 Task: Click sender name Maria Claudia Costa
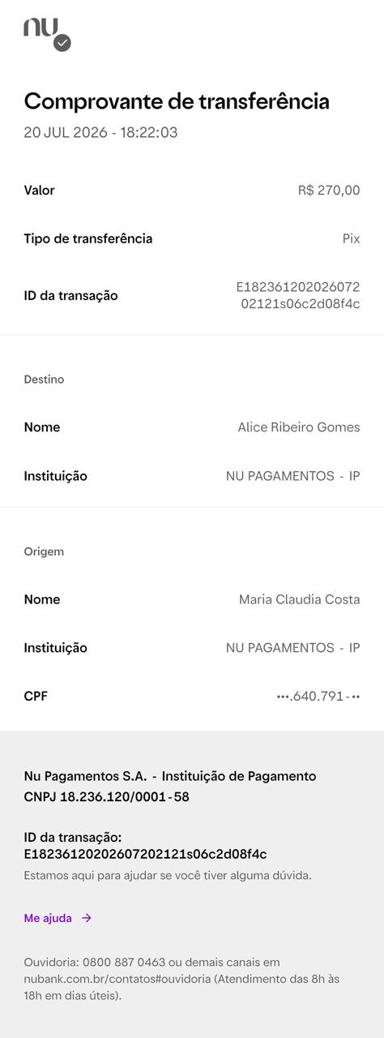click(300, 599)
